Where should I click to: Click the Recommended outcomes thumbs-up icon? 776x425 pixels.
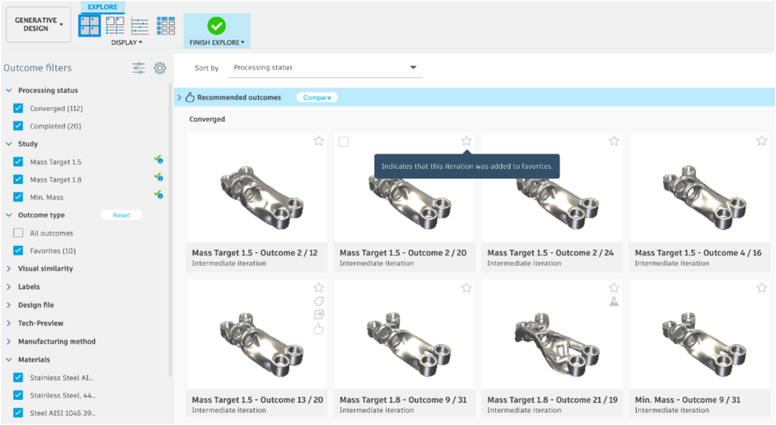[190, 98]
